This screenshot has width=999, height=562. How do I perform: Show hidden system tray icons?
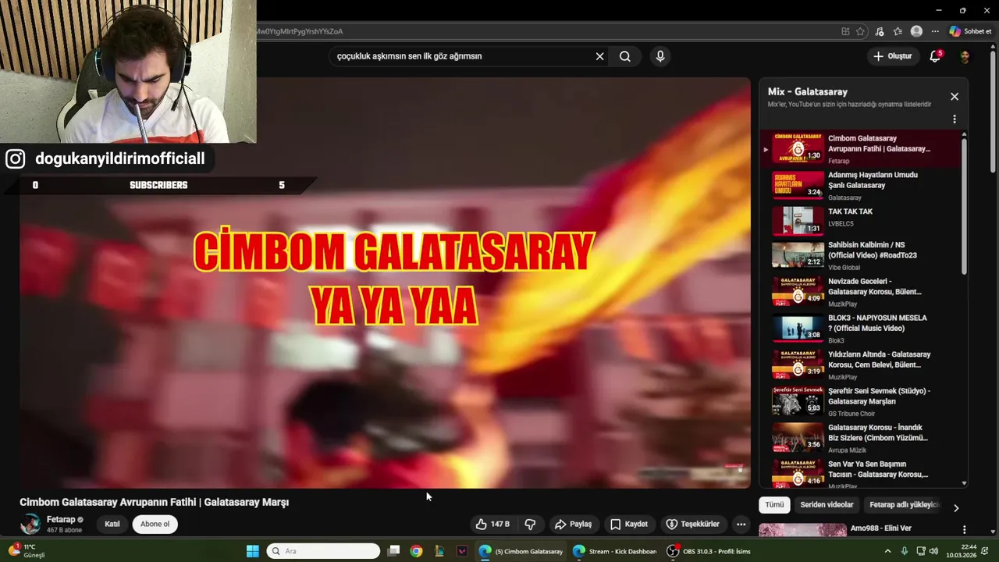(x=887, y=551)
